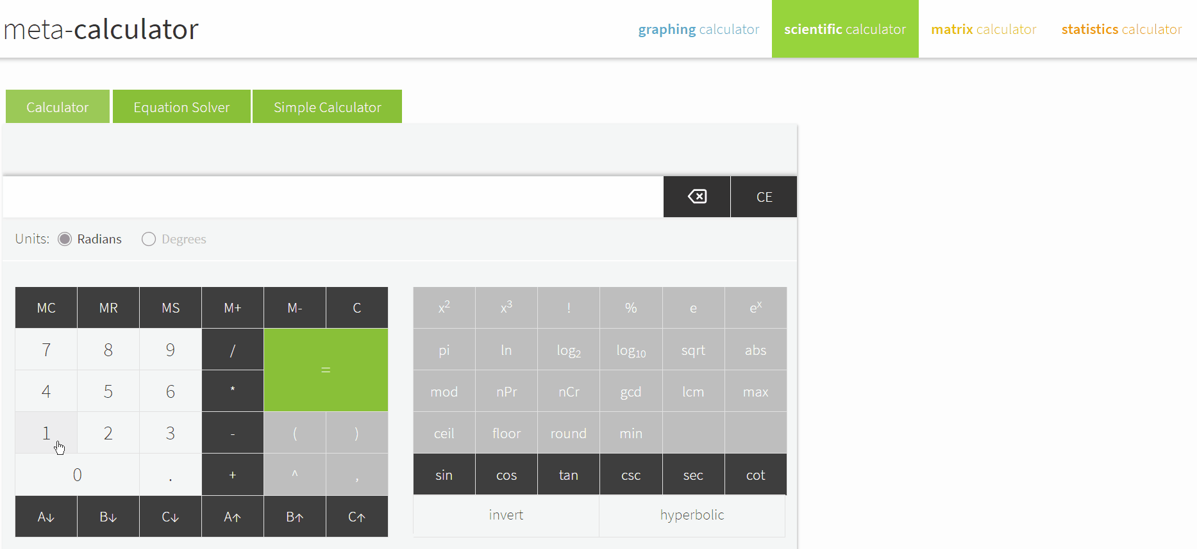
Task: Click the meta-calculator logo
Action: [x=101, y=29]
